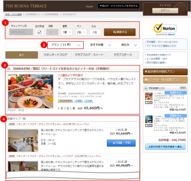Open the DINE&STAY plan title heading
Screen dimensions: 191x181
tap(60, 69)
